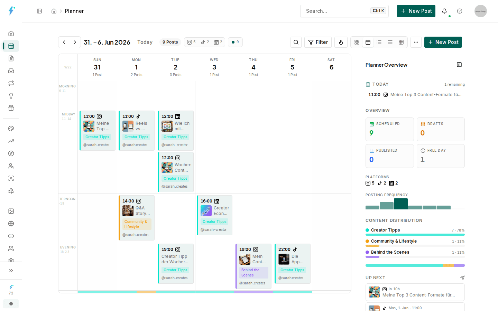The height and width of the screenshot is (311, 498).
Task: Go to next week with right chevron
Action: [75, 42]
